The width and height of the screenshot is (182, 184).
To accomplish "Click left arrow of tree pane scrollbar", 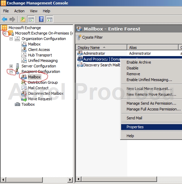I will pyautogui.click(x=3, y=180).
